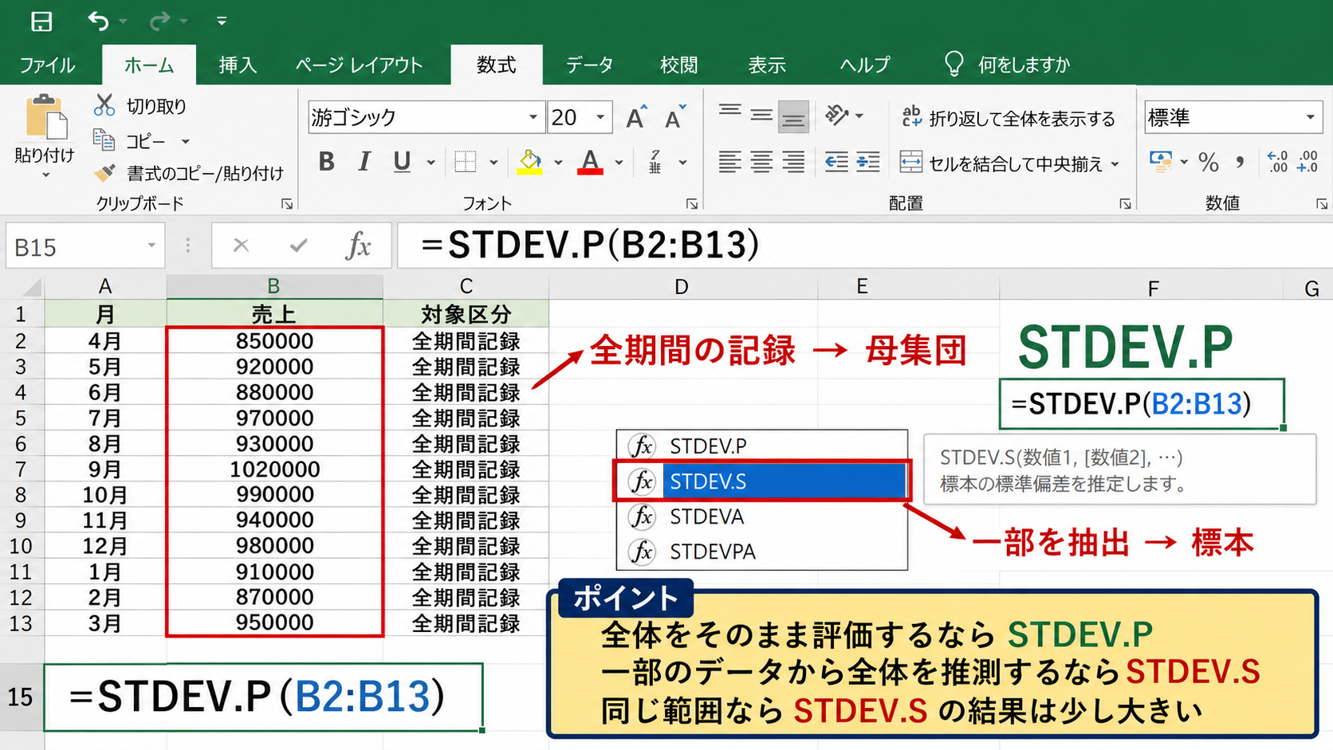
Task: Open the font size 20 dropdown
Action: (600, 118)
